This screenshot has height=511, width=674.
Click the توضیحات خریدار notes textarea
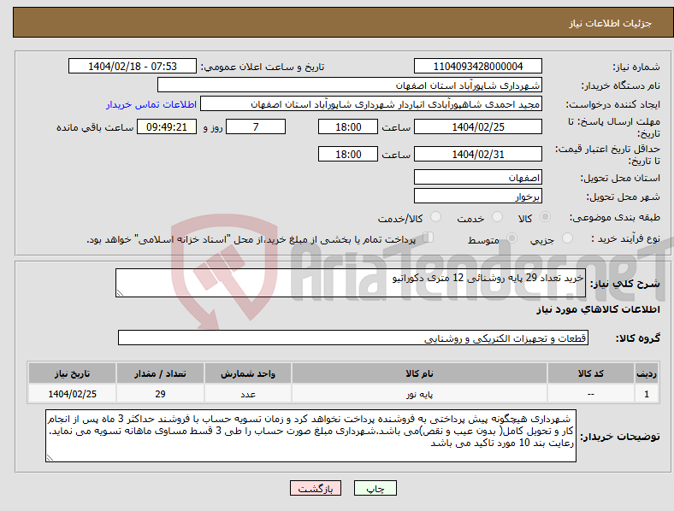tap(310, 436)
